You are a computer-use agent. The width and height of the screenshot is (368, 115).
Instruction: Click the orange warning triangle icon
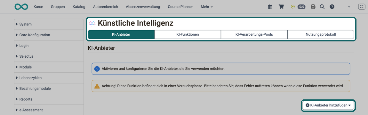[97, 86]
